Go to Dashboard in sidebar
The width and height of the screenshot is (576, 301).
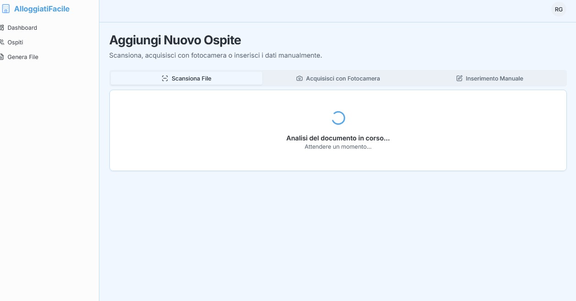point(22,27)
